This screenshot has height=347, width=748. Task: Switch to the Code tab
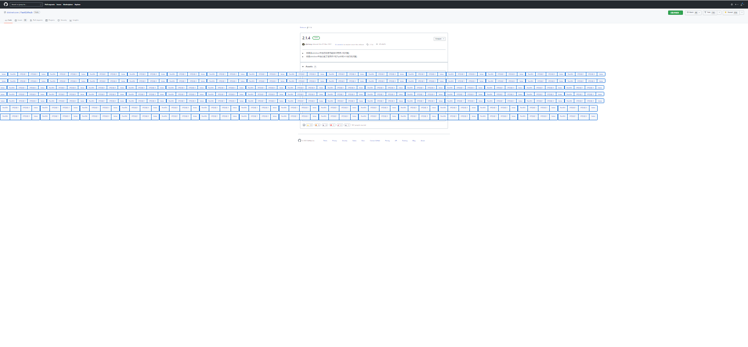tap(8, 20)
